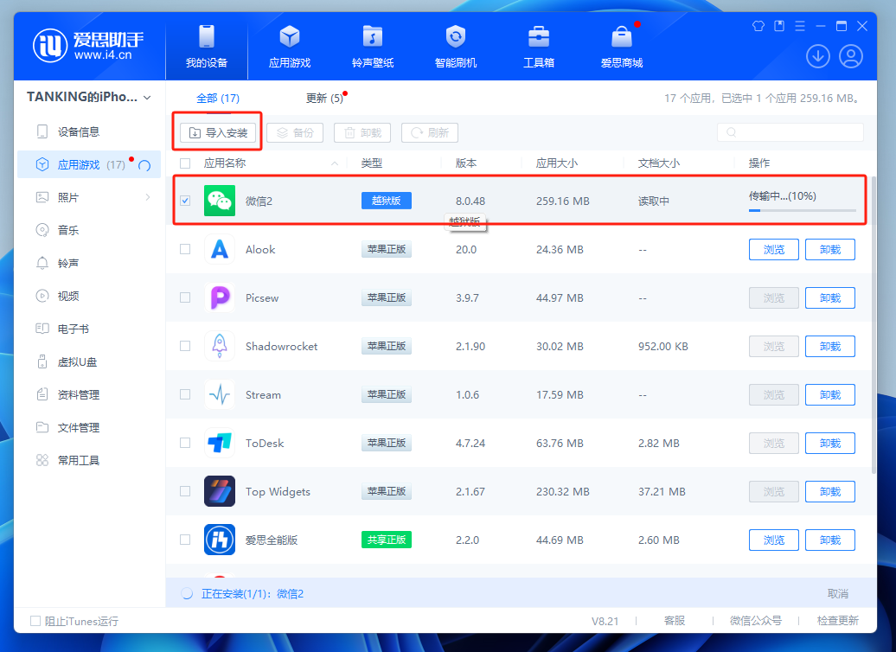Viewport: 896px width, 652px height.
Task: Check the Alook row checkbox
Action: (x=185, y=249)
